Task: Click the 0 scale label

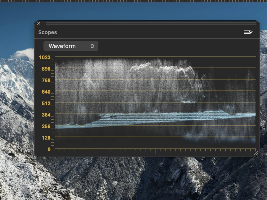Action: 49,149
